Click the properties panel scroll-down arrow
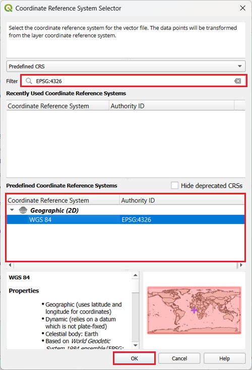 tap(136, 345)
